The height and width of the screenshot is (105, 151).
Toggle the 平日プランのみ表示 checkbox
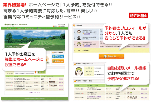(15, 73)
